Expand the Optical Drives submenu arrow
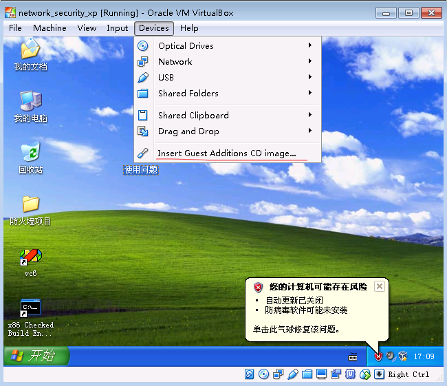Viewport: 447px width, 386px height. pos(310,45)
